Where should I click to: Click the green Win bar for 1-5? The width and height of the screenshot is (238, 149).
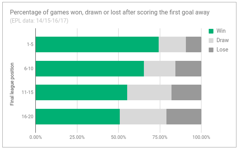pyautogui.click(x=97, y=44)
